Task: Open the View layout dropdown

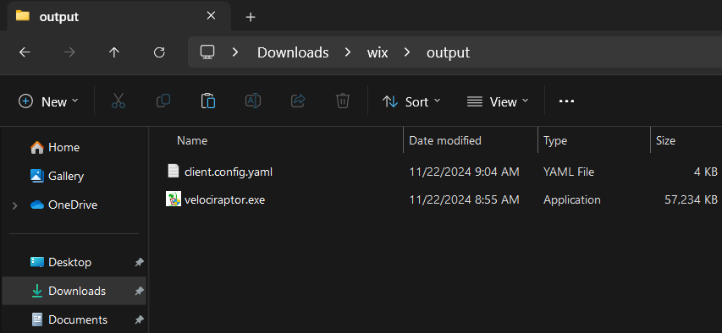Action: click(498, 101)
